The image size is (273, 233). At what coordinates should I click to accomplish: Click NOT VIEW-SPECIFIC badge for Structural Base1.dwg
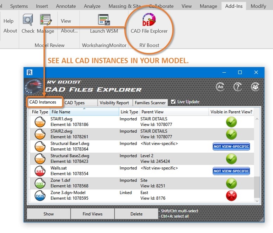click(231, 146)
